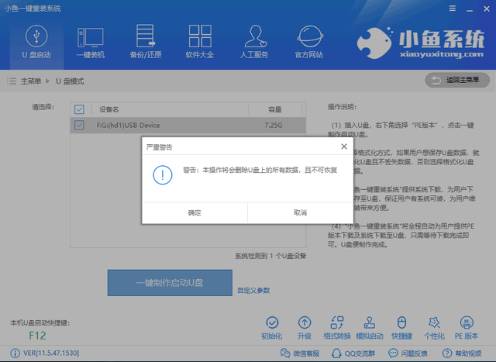Click the 初始化 icon

(271, 326)
